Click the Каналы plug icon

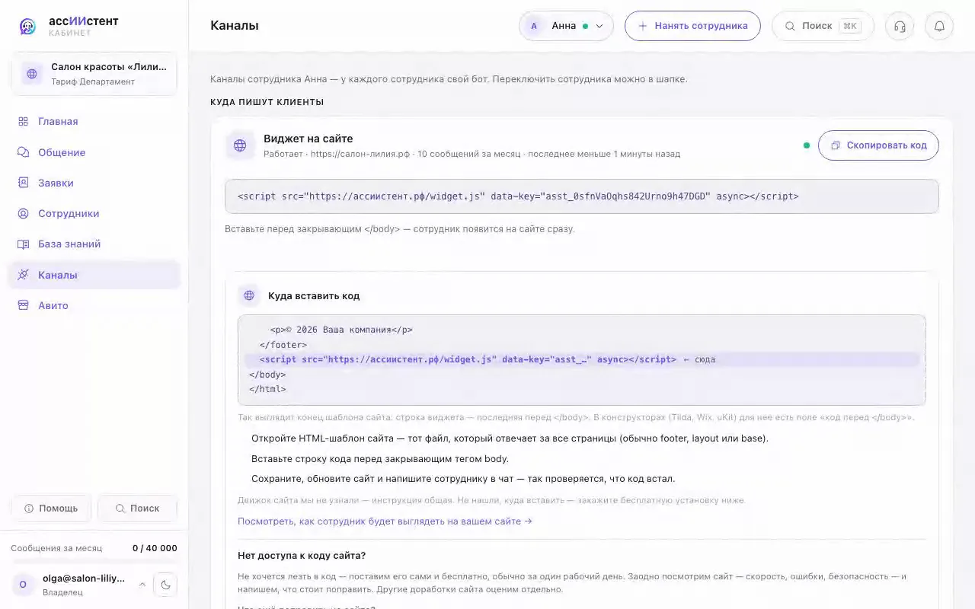point(23,275)
